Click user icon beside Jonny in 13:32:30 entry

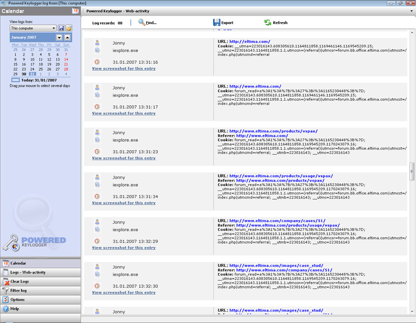(x=97, y=267)
